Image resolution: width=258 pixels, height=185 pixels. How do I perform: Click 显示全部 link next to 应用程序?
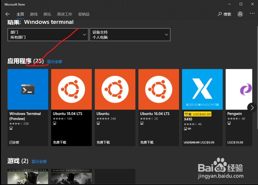pyautogui.click(x=55, y=61)
